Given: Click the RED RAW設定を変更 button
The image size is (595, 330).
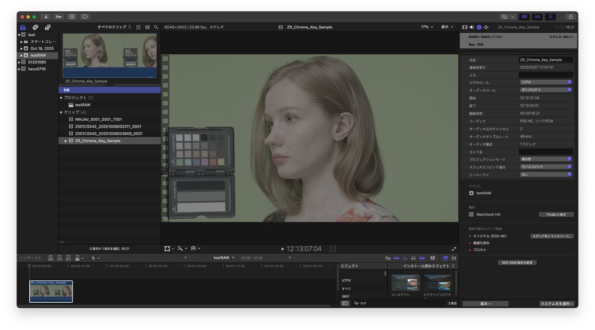Looking at the screenshot, I should 518,262.
